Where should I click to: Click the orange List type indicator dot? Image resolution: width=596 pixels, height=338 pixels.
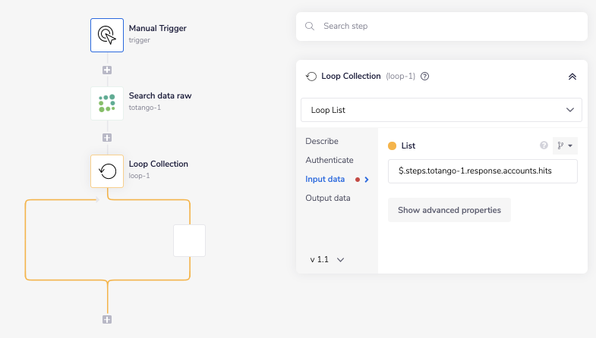pos(393,146)
